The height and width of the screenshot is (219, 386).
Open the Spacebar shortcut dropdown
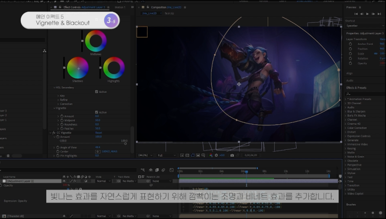point(364,26)
